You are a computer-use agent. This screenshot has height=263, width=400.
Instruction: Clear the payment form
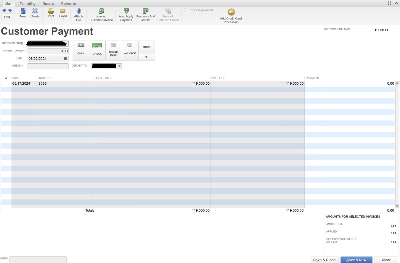(386, 260)
